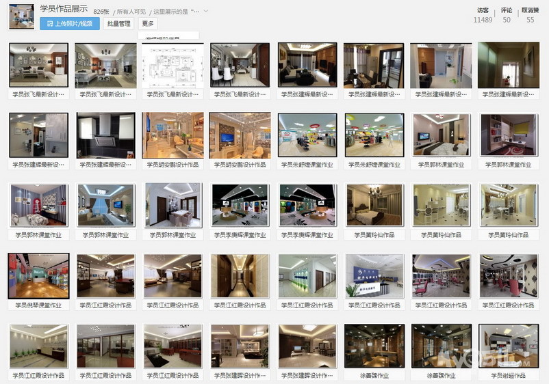
Task: Open the 倪琴课堂作业 shop rendering thumbnail
Action: point(38,275)
